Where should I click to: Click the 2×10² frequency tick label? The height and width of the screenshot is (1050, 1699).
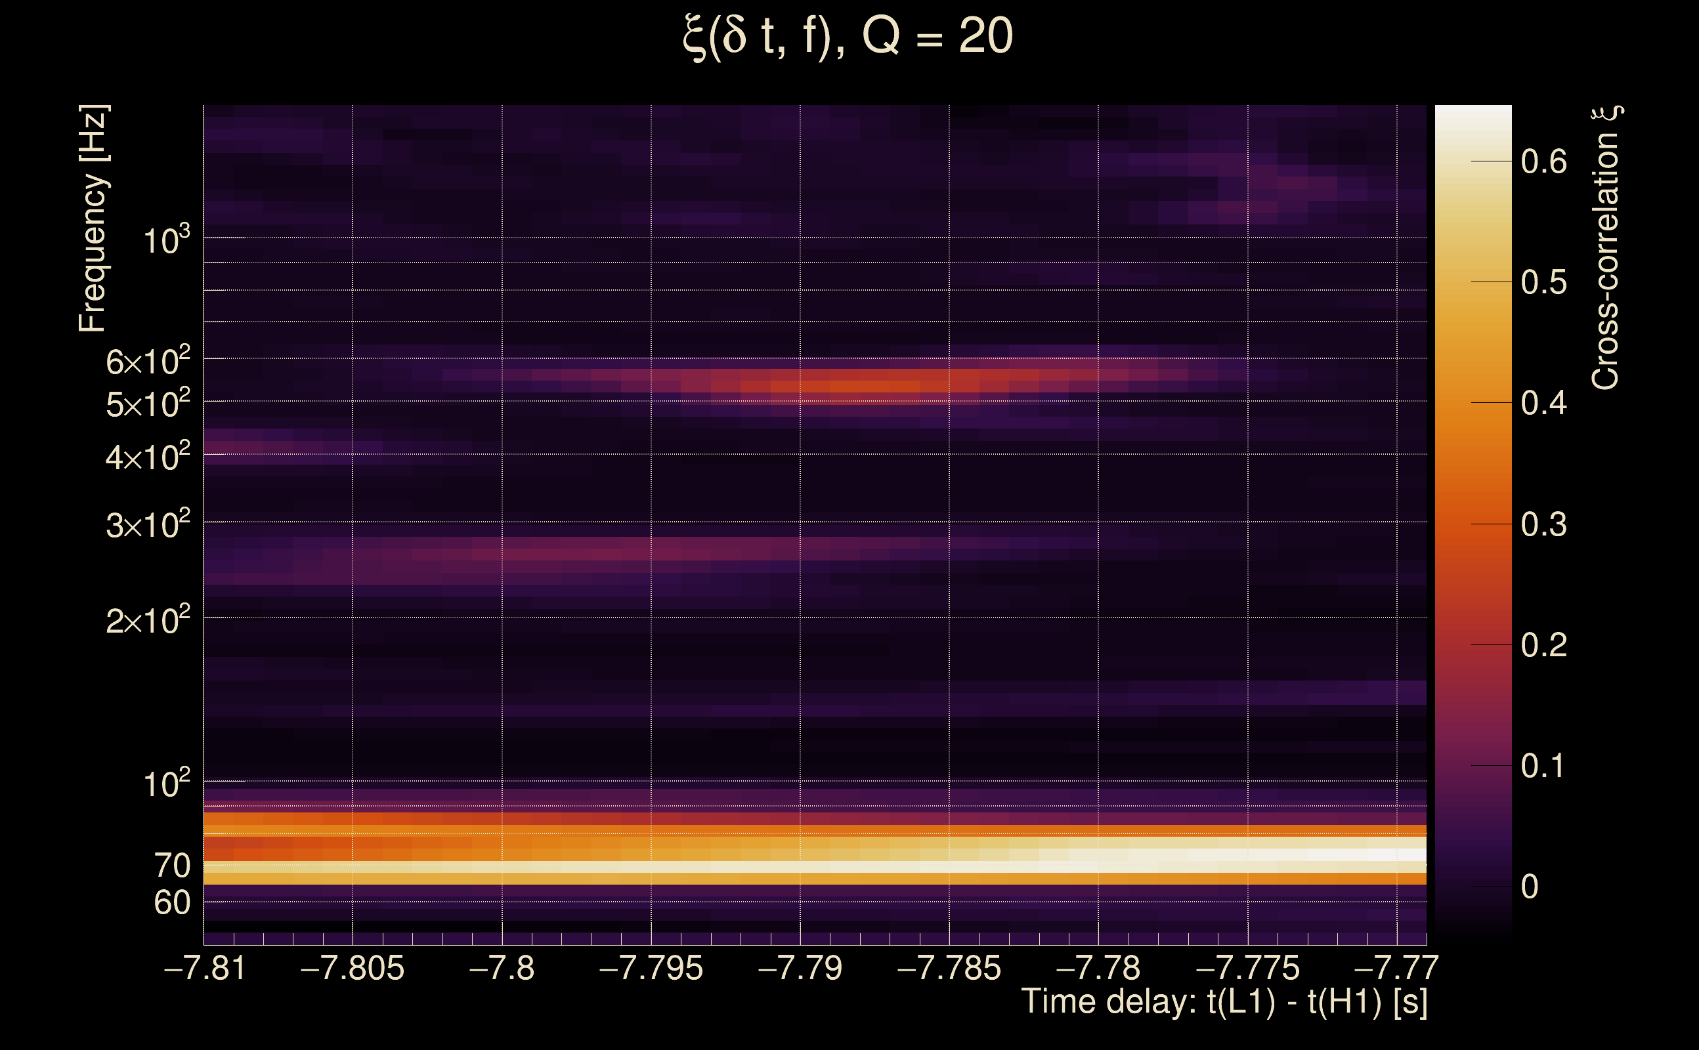point(147,619)
